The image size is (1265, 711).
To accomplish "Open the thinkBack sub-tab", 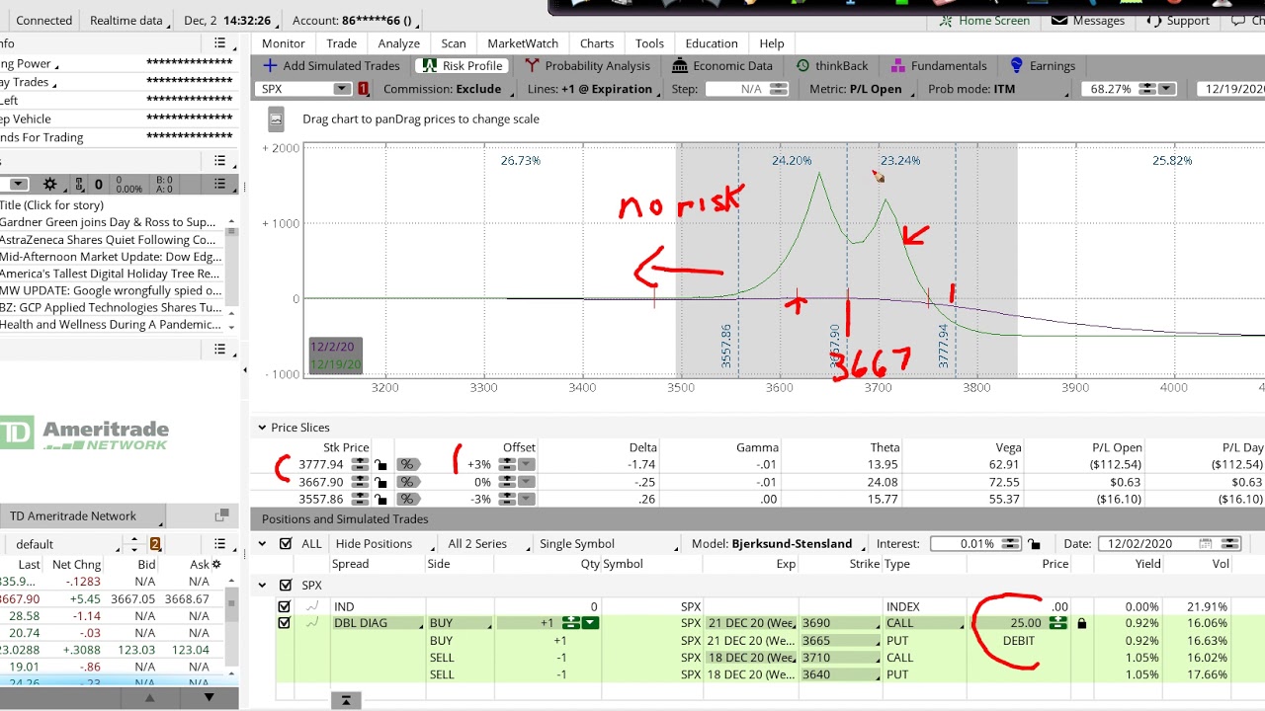I will coord(831,65).
